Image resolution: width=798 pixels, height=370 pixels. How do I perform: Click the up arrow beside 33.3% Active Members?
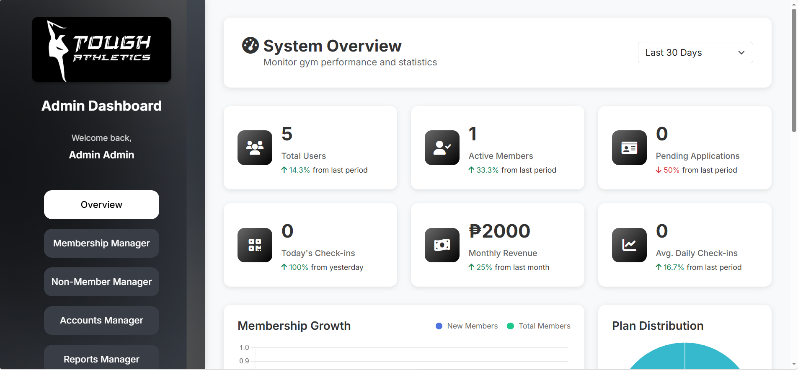point(471,170)
